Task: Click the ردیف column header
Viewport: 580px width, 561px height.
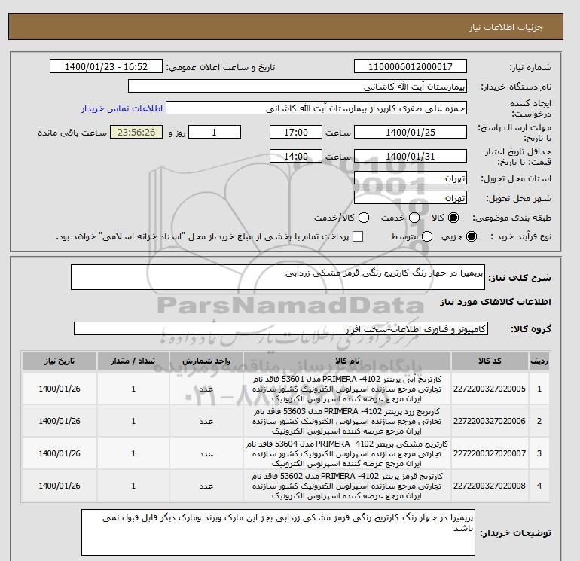Action: click(x=539, y=361)
